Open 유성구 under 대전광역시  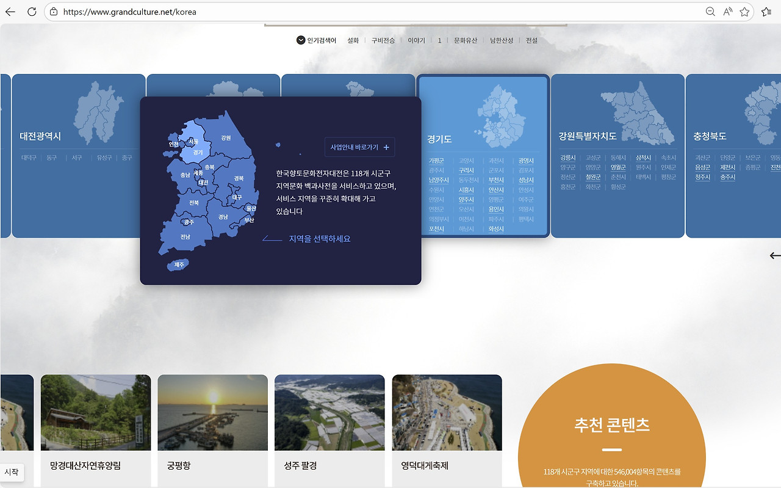(104, 158)
